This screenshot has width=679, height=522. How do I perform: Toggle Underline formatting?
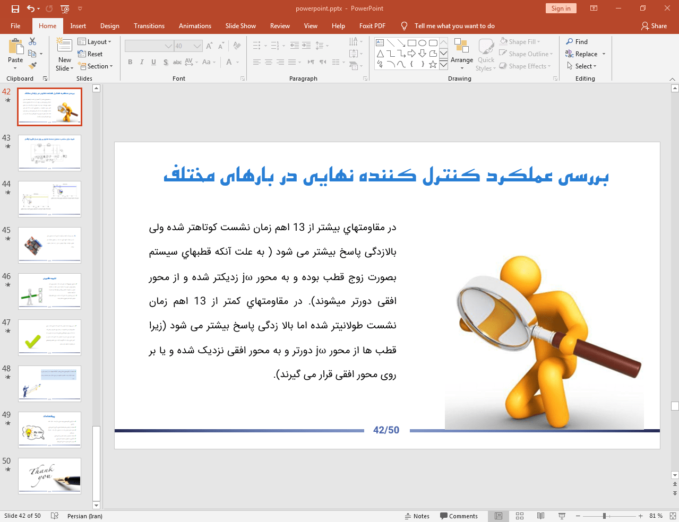153,62
